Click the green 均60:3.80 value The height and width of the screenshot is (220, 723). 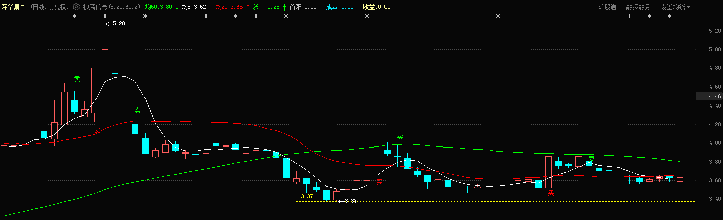pos(158,7)
